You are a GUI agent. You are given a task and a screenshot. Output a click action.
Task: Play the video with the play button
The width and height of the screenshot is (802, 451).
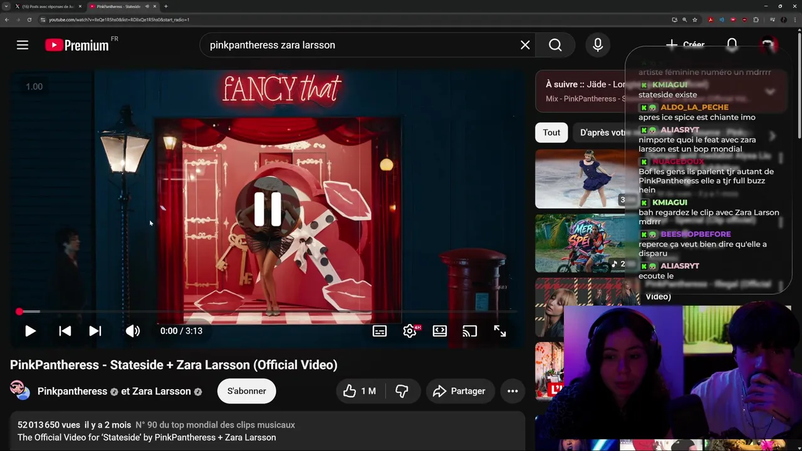pyautogui.click(x=30, y=331)
